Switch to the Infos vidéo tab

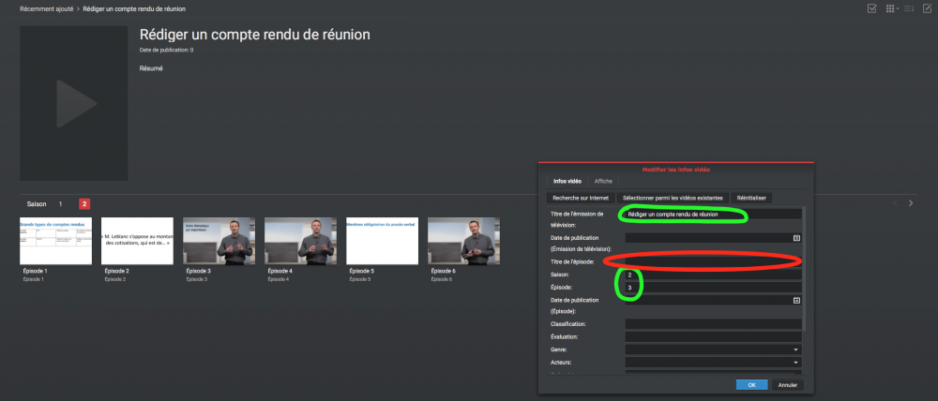[x=567, y=181]
